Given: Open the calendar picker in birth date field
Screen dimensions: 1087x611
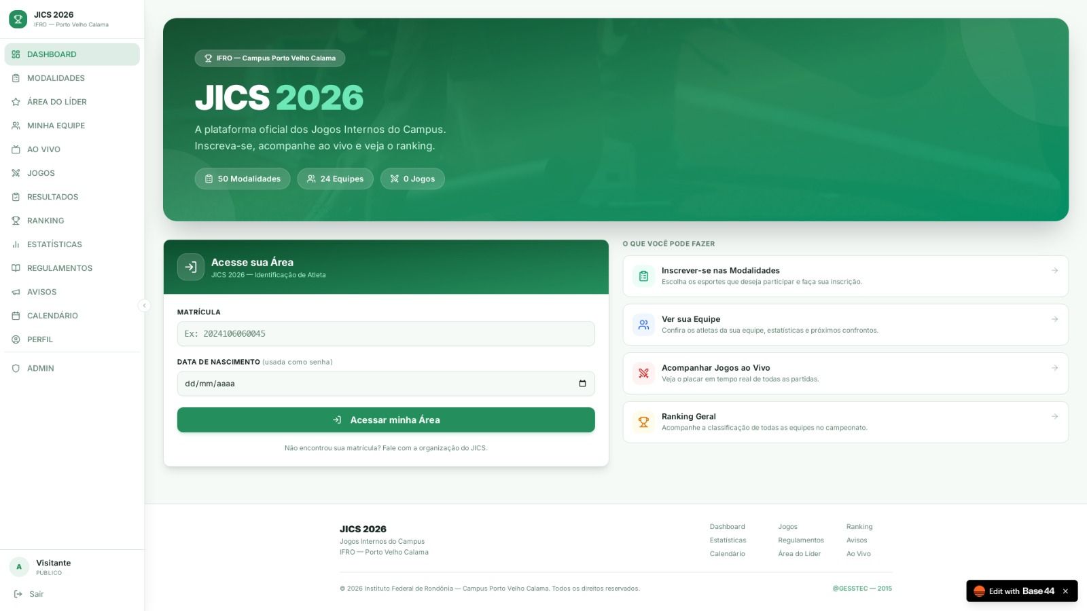Looking at the screenshot, I should click(x=582, y=384).
